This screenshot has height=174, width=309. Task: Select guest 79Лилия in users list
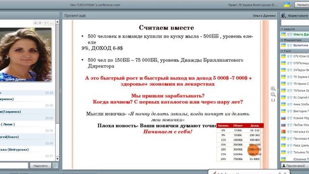click(295, 90)
